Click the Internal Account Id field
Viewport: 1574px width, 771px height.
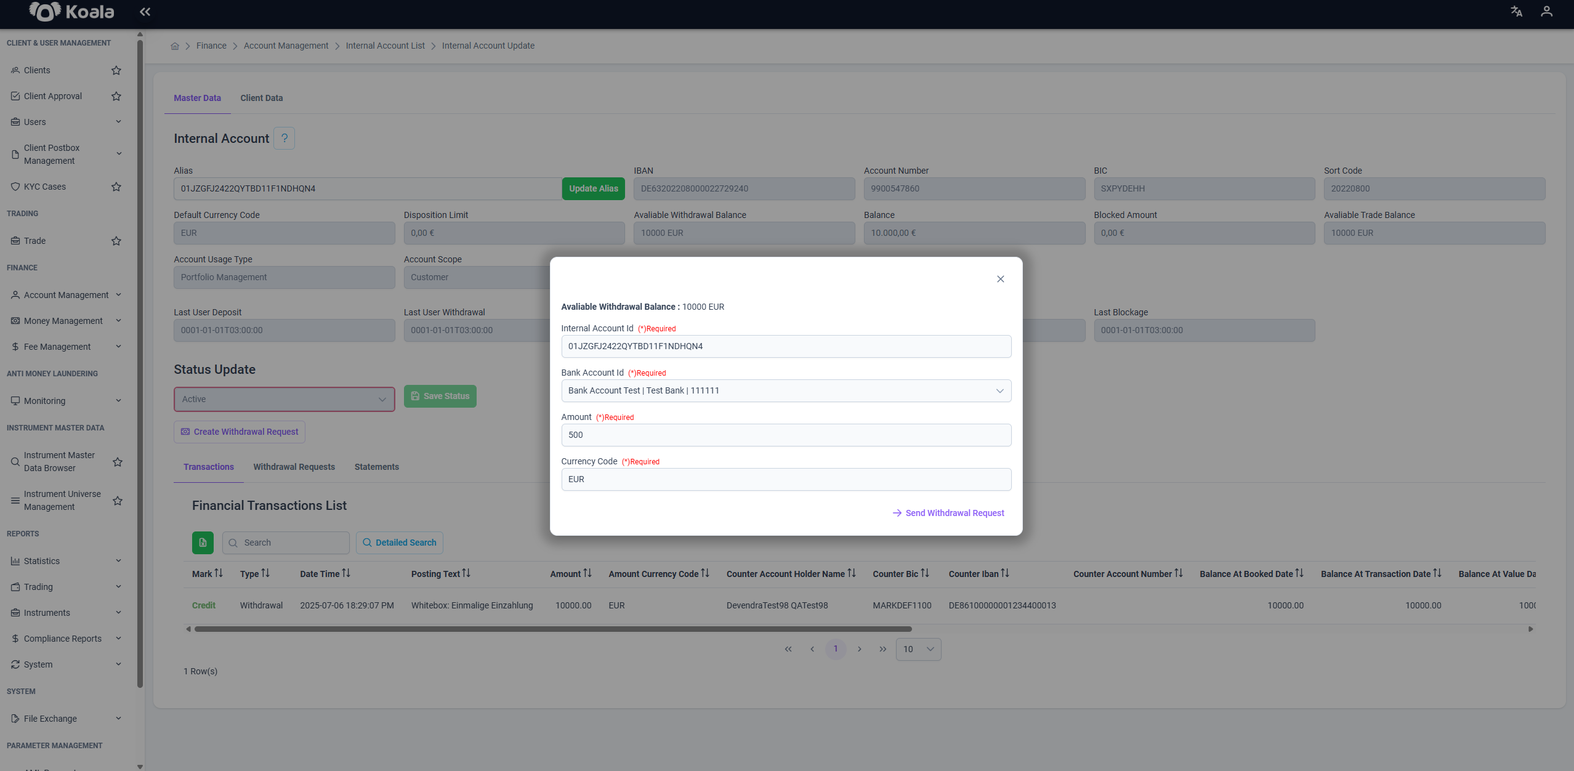[786, 346]
